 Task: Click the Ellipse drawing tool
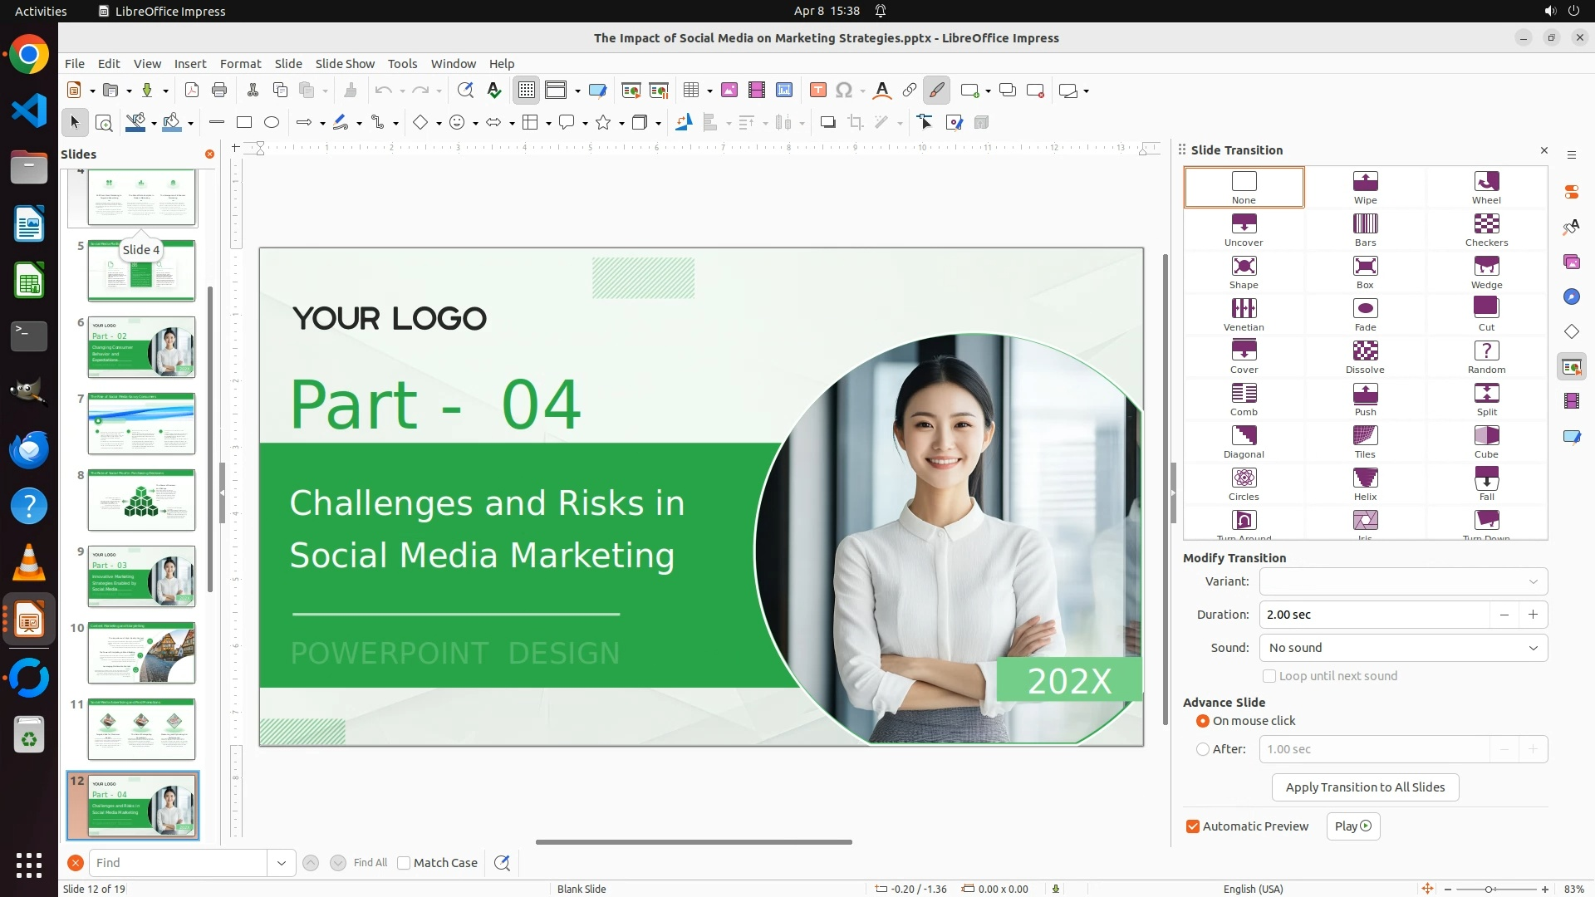pyautogui.click(x=272, y=123)
